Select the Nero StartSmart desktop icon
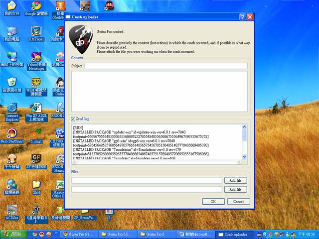Viewport: 319px width, 239px height. point(12,136)
